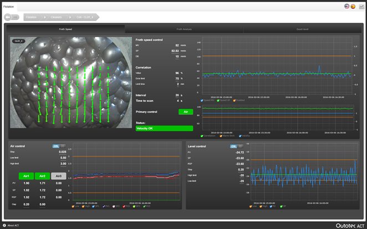Click Air1 PV value 1.90
Image resolution: width=367 pixels, height=229 pixels.
click(27, 183)
